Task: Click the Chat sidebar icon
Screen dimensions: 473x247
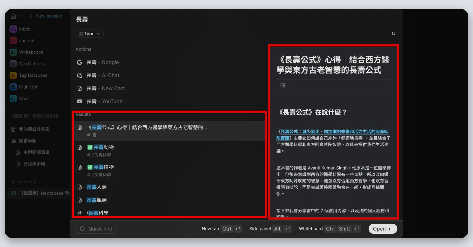Action: (13, 98)
